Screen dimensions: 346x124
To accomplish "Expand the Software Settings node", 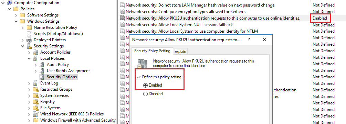I will [16, 15].
